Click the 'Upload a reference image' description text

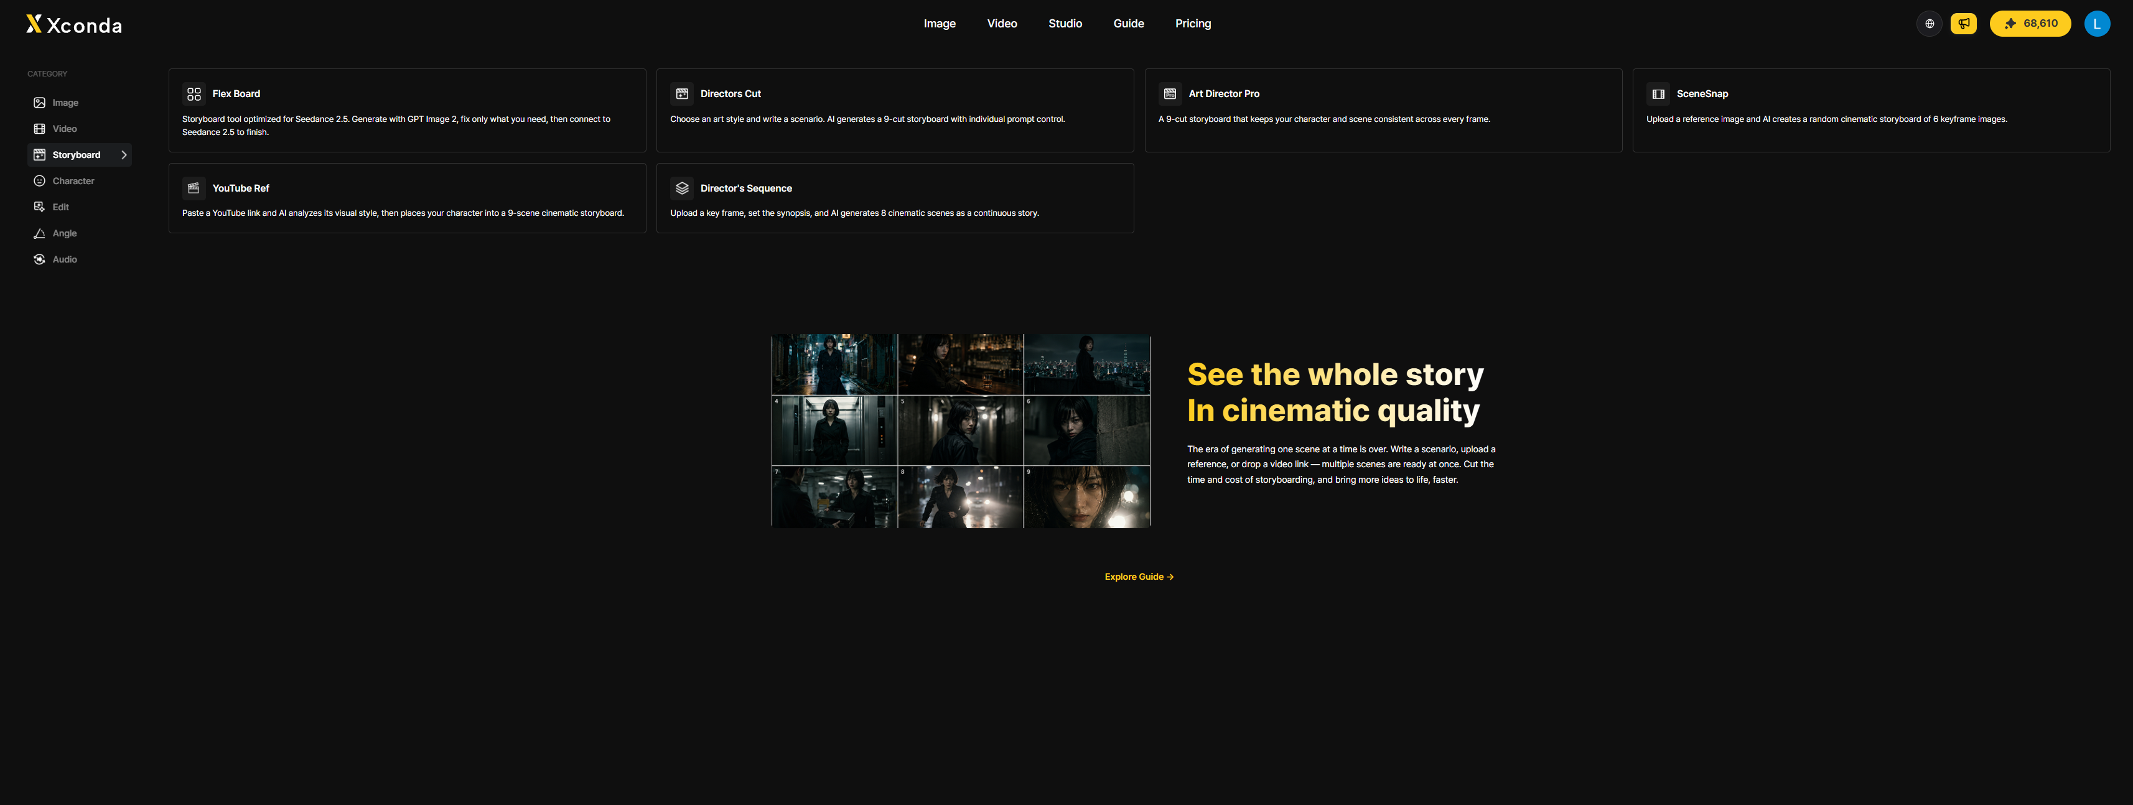[x=1827, y=119]
